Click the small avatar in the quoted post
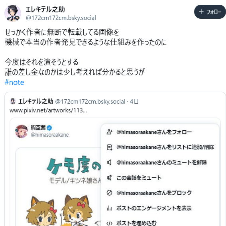Viewport: 226px width, 226px height. [x=13, y=101]
